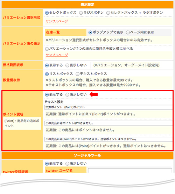Click the 通常ポイントはつきません text input field
This screenshot has width=175, height=194.
click(x=108, y=139)
